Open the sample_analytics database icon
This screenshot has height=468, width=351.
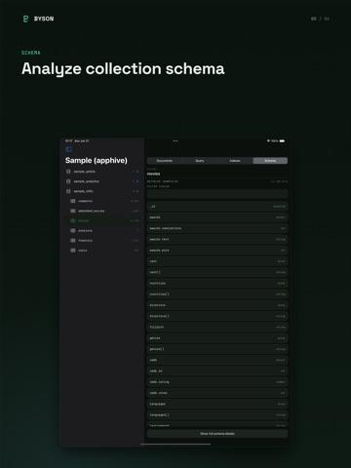[x=68, y=181]
